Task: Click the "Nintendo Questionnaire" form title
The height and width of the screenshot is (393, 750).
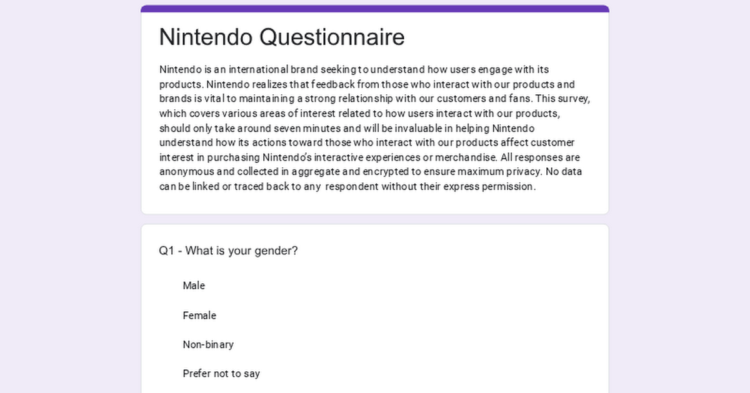Action: click(x=282, y=37)
